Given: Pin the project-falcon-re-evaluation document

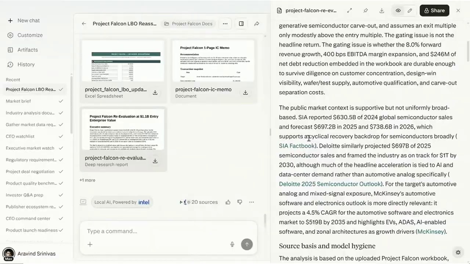Looking at the screenshot, I should click(366, 11).
